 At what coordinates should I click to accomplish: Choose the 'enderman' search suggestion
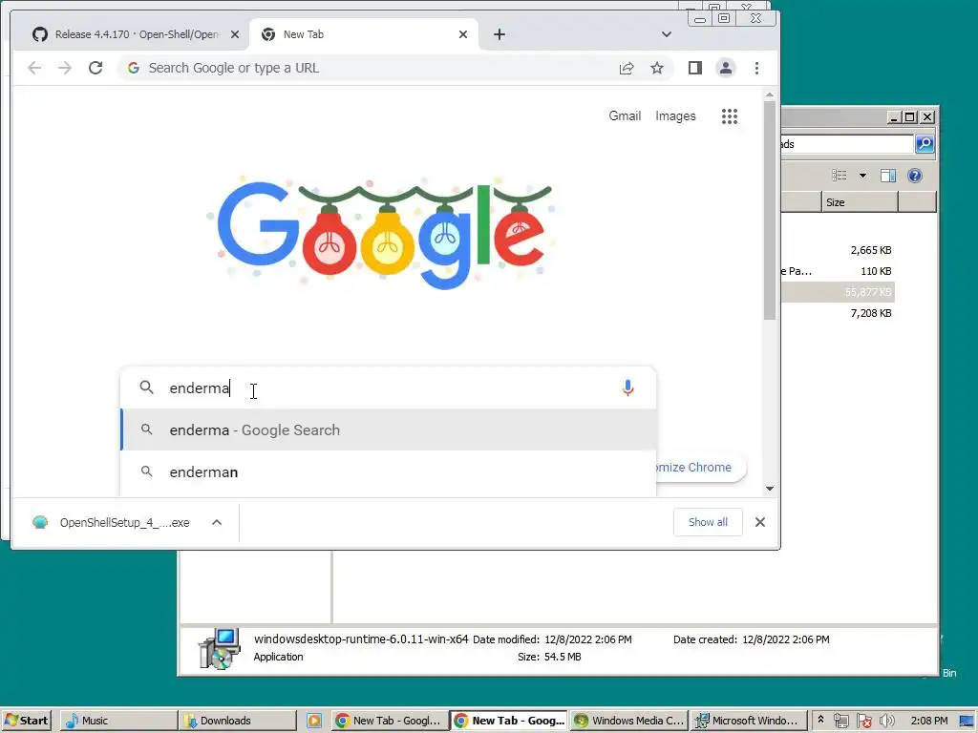click(388, 471)
